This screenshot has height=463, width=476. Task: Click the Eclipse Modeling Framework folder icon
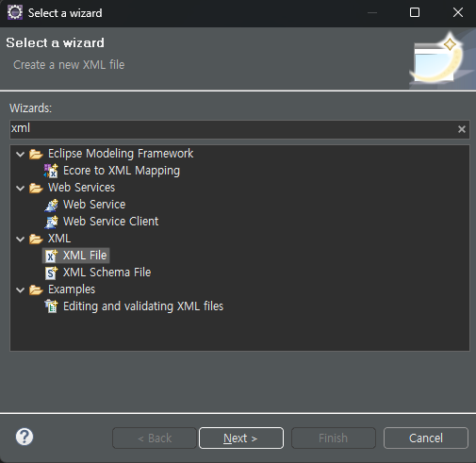[x=36, y=154]
